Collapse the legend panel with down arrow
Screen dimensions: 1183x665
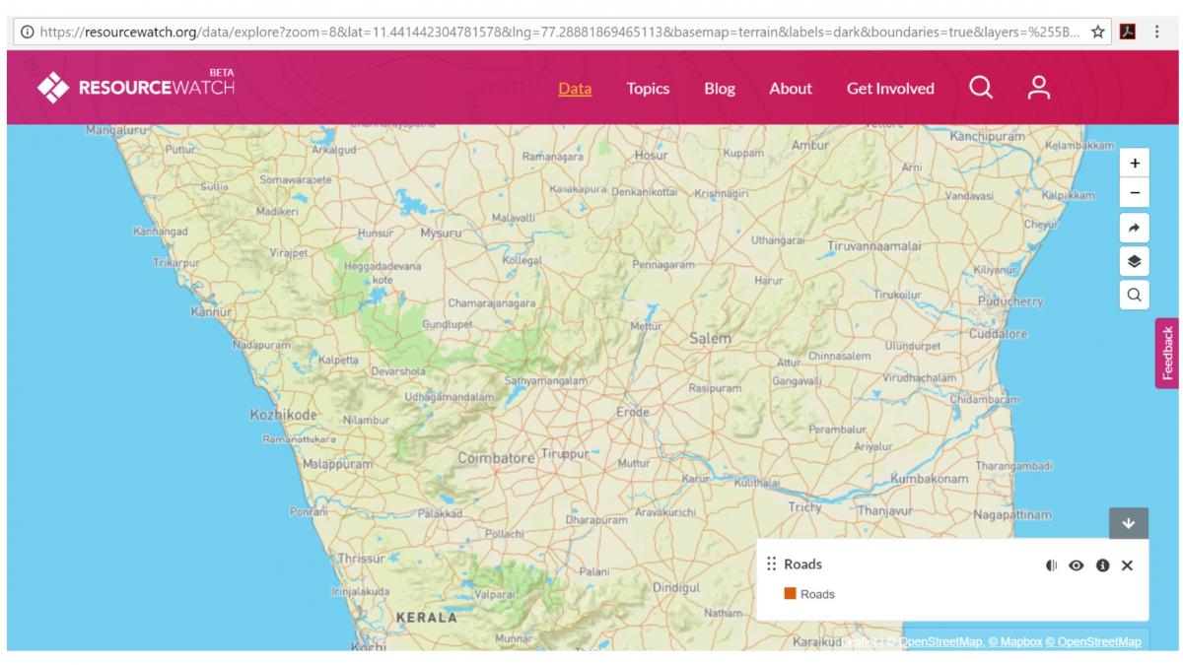pos(1129,523)
